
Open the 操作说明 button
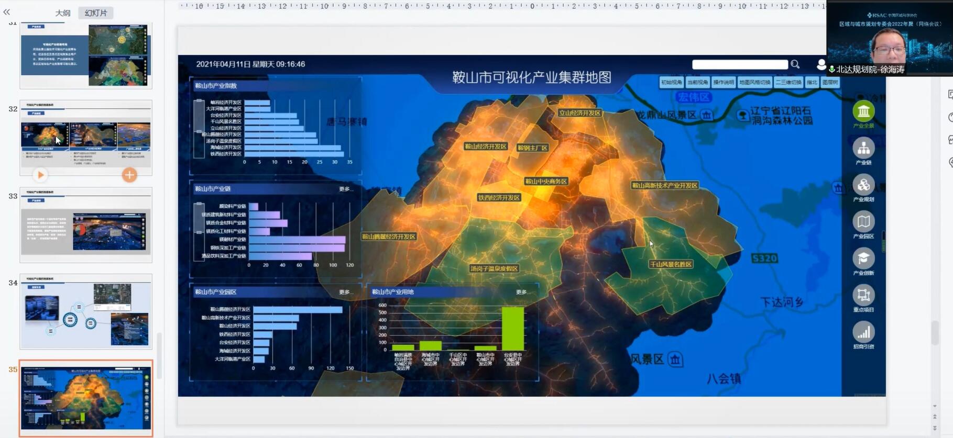coord(724,82)
